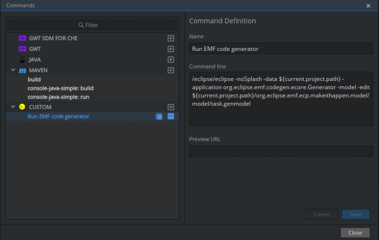Select the build command

[x=34, y=79]
